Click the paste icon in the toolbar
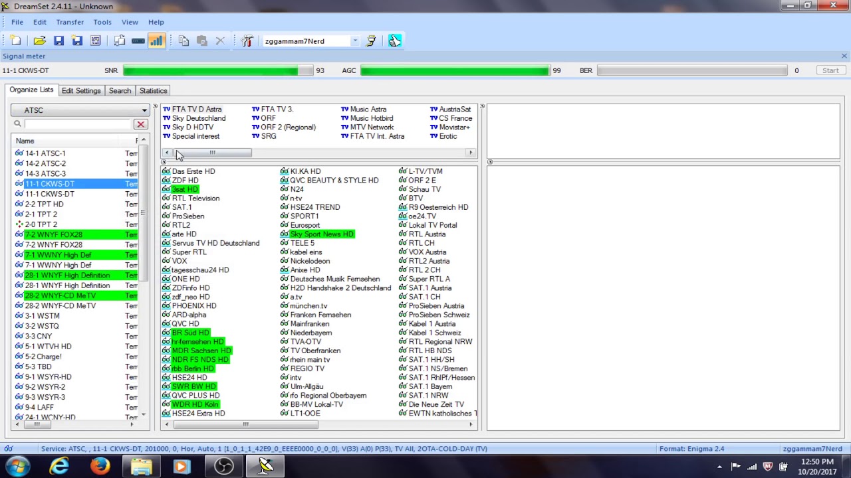The height and width of the screenshot is (478, 851). tap(202, 41)
